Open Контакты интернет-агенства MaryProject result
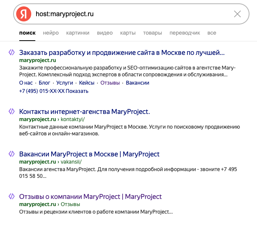 click(x=85, y=112)
